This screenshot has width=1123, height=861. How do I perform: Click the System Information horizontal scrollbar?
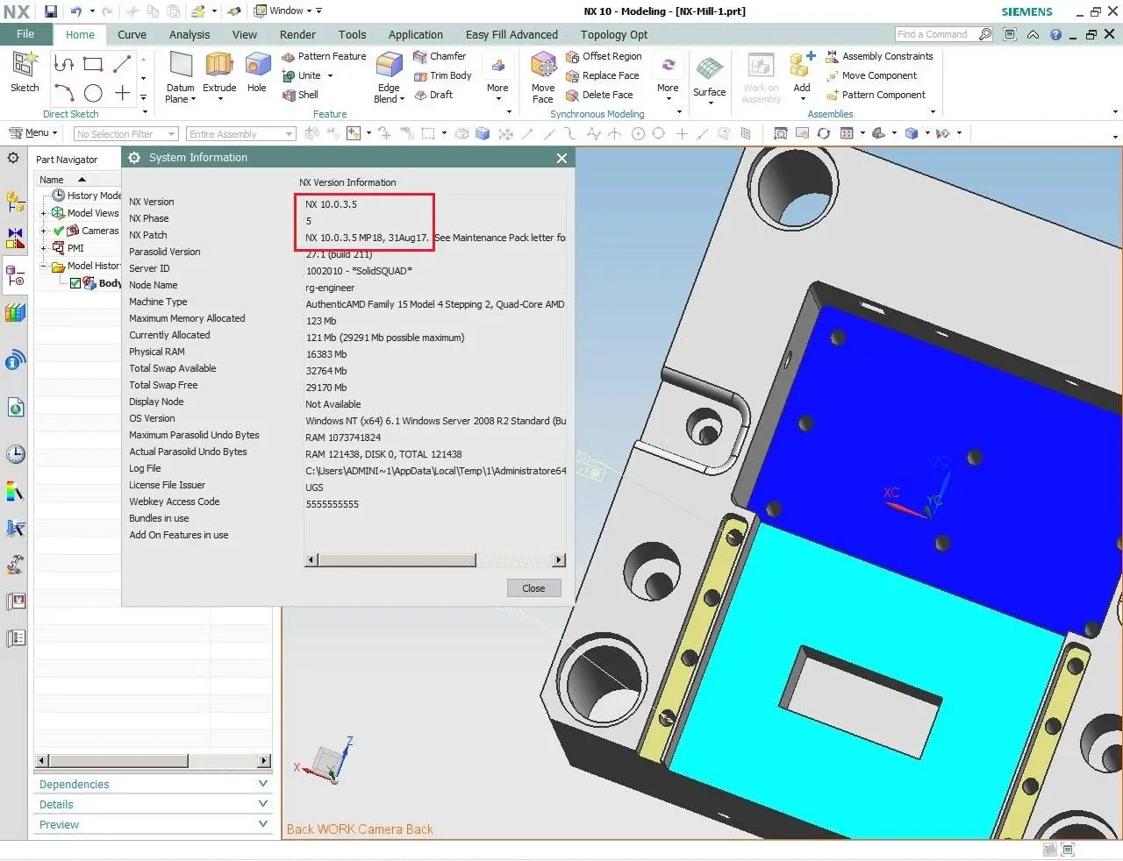(435, 559)
